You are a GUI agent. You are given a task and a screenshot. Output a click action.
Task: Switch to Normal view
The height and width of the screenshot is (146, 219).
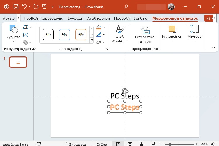[118, 144]
